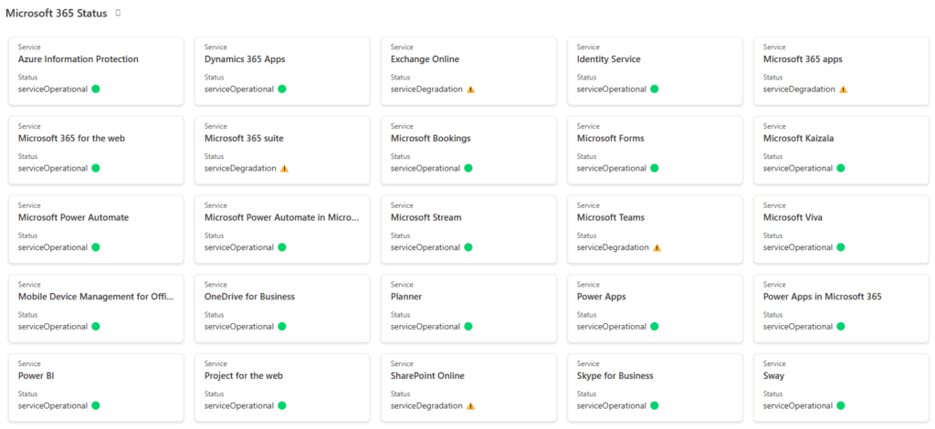
Task: Select serviceOperational text on Planner card
Action: point(425,327)
